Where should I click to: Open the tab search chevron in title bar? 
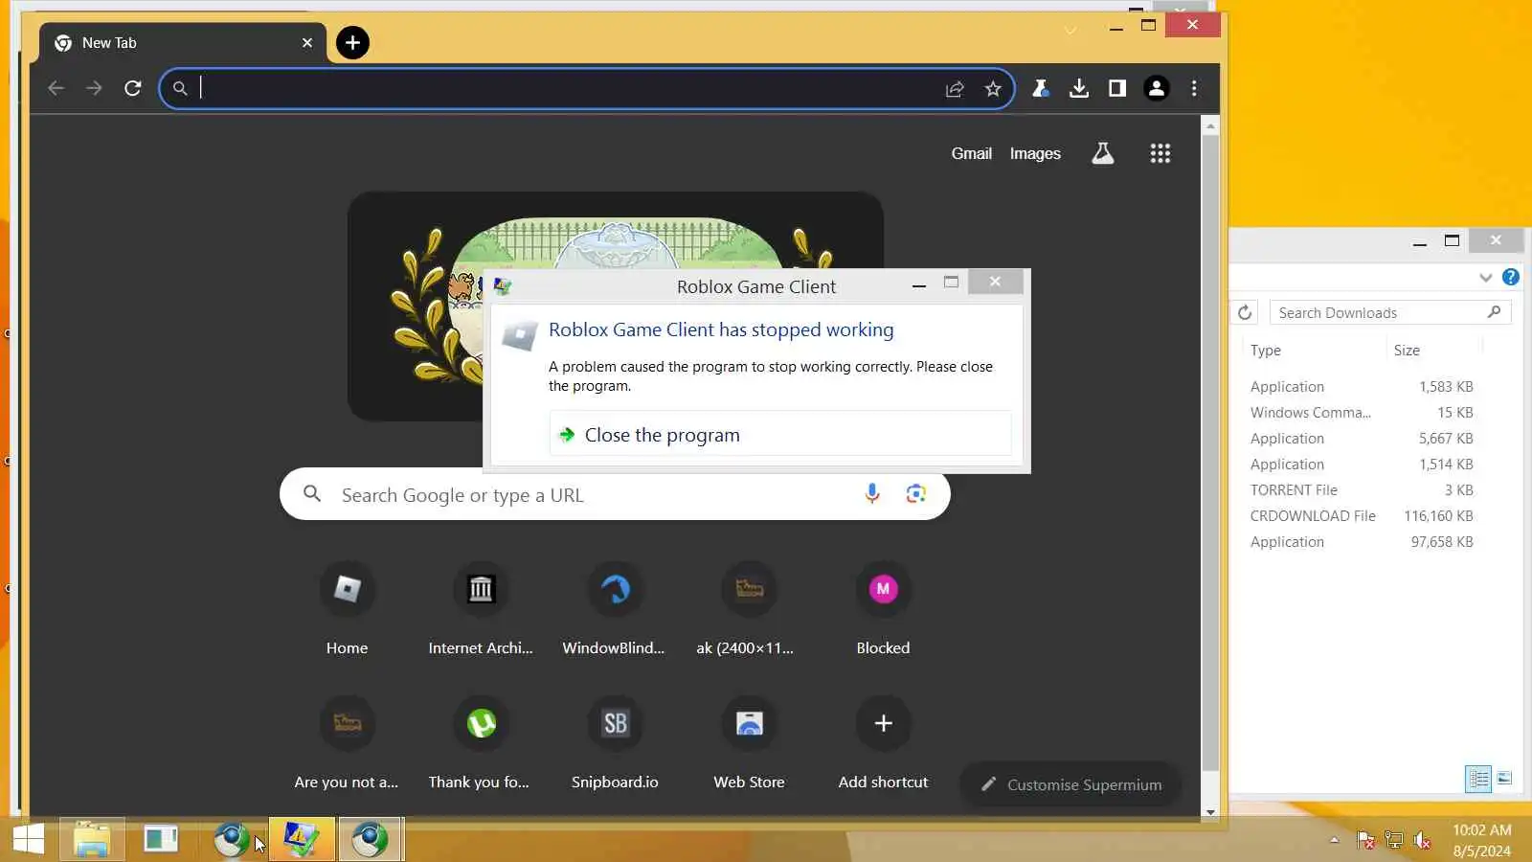1070,30
